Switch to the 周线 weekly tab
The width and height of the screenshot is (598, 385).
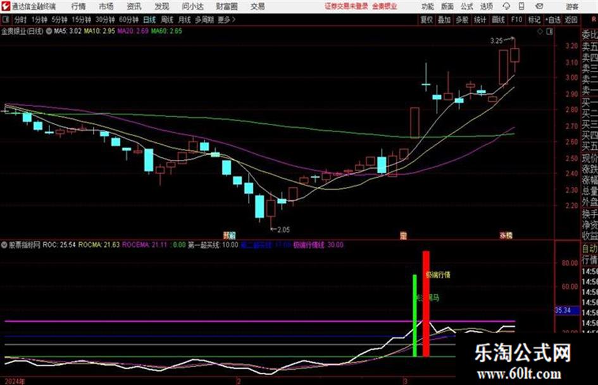[x=166, y=20]
